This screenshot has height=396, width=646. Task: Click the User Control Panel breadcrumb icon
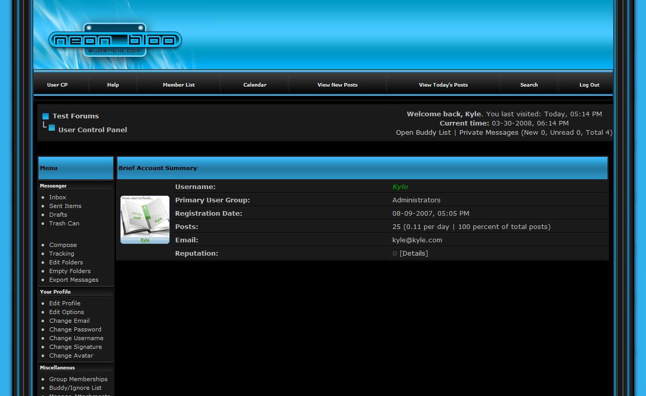click(x=52, y=128)
